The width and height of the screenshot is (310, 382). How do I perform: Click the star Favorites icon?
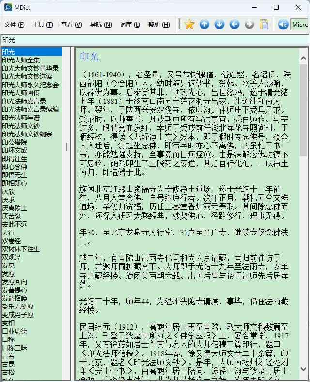click(189, 24)
